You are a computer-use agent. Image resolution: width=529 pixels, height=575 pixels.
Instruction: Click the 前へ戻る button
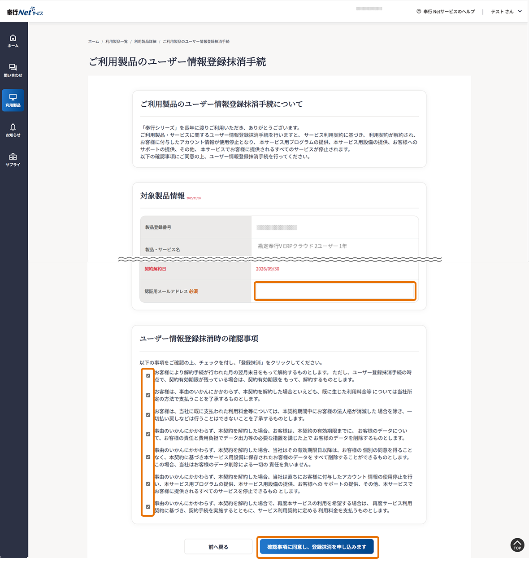pyautogui.click(x=218, y=547)
